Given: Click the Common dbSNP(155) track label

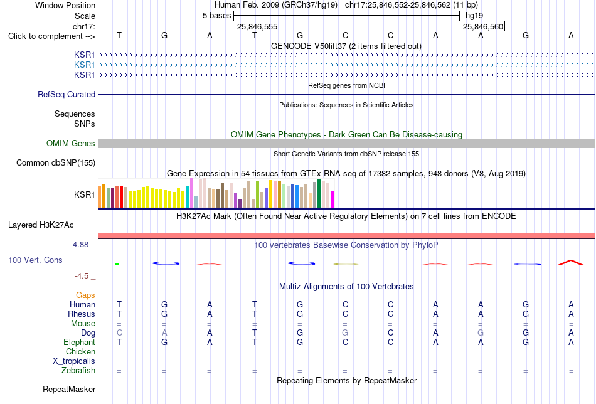Looking at the screenshot, I should pos(55,162).
